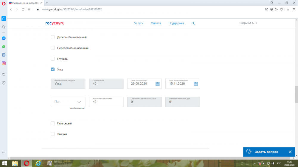Open WhatsApp in sidebar
This screenshot has width=298, height=167.
click(4, 47)
